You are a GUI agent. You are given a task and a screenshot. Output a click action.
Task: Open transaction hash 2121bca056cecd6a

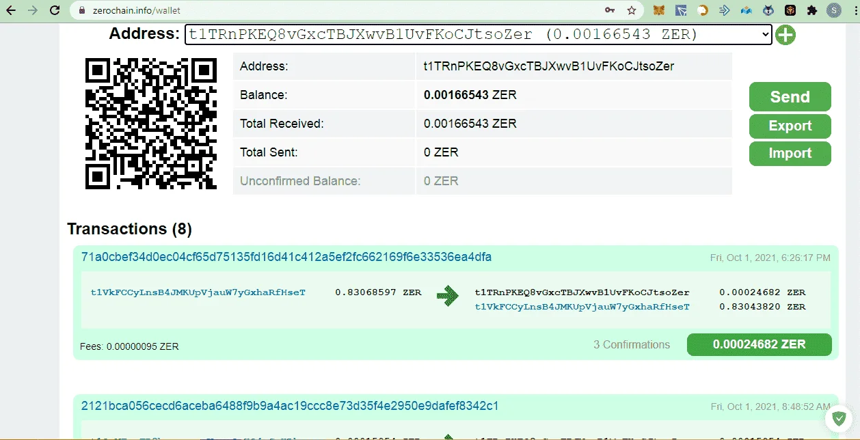coord(290,406)
